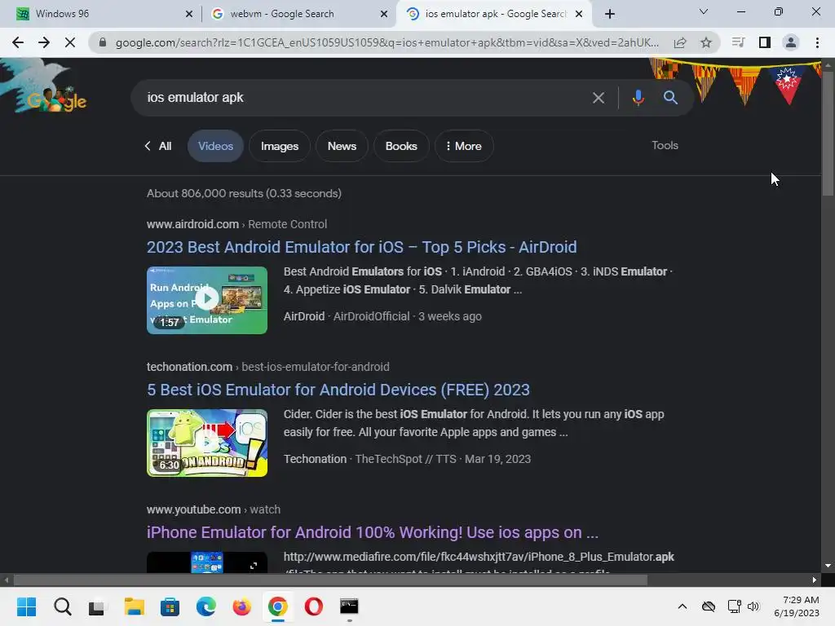Viewport: 835px width, 626px height.
Task: Open 5 Best iOS Emulator for Android link
Action: coord(338,390)
